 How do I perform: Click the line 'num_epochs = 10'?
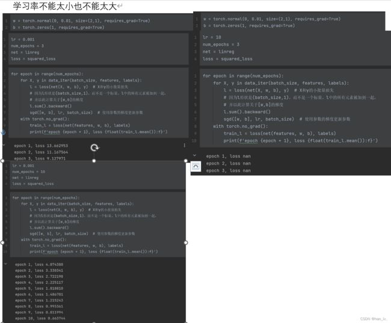[29, 172]
